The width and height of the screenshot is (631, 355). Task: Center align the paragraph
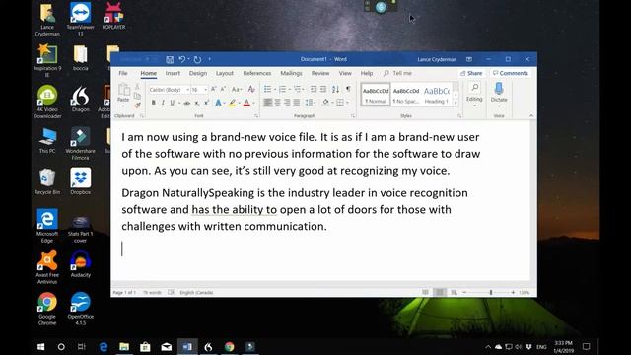[277, 103]
